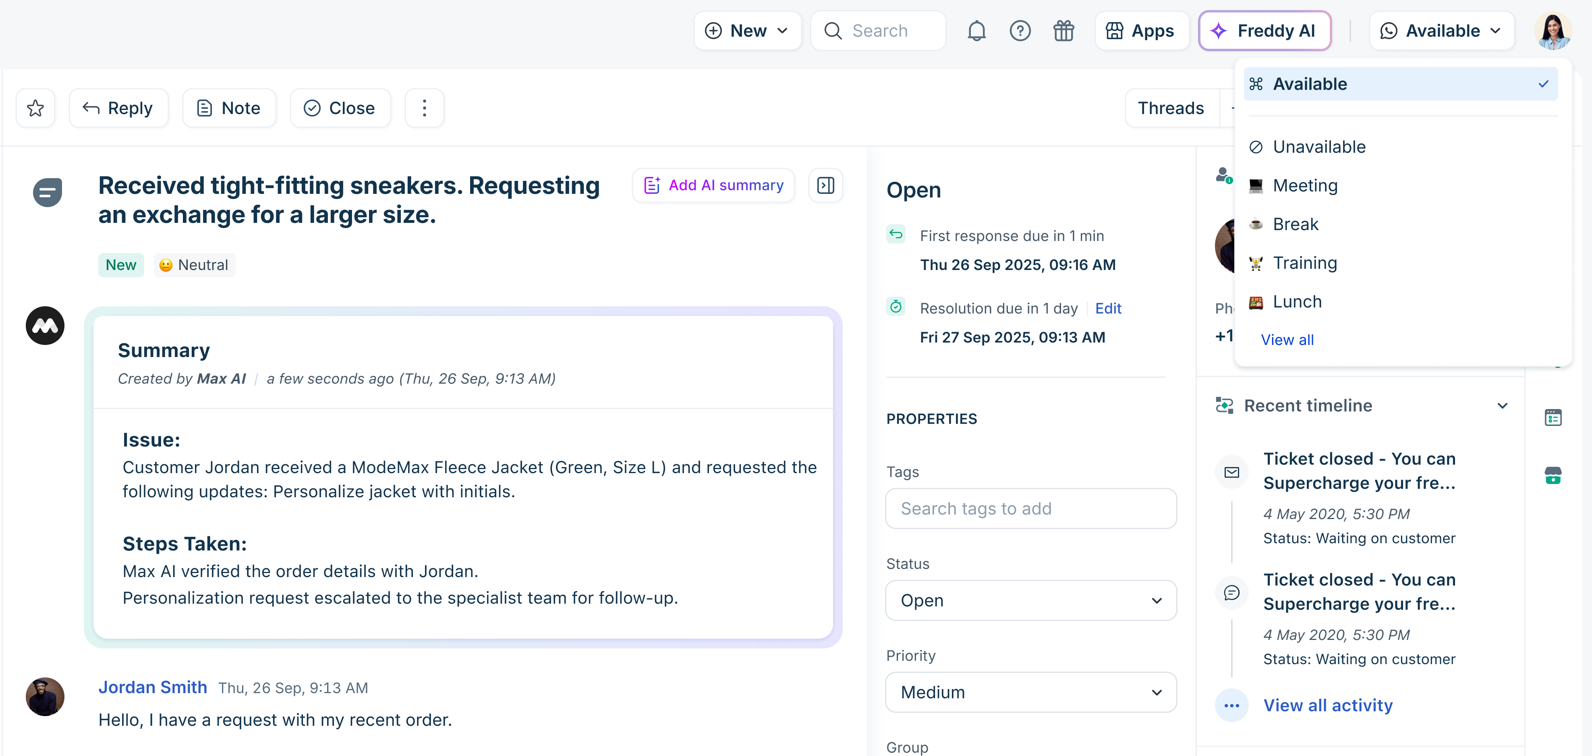Viewport: 1592px width, 756px height.
Task: Open the calendar list icon in right sidebar
Action: (1553, 418)
